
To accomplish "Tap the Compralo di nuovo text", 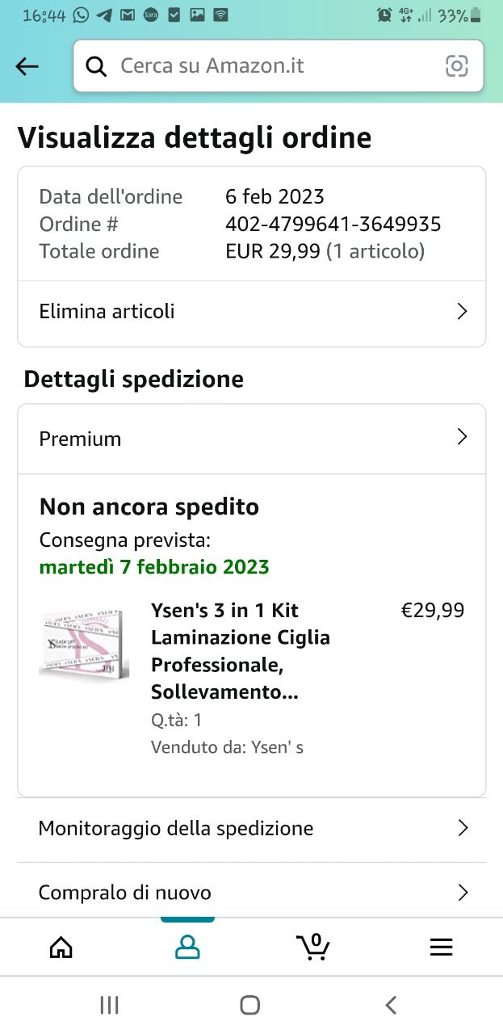I will [x=125, y=893].
